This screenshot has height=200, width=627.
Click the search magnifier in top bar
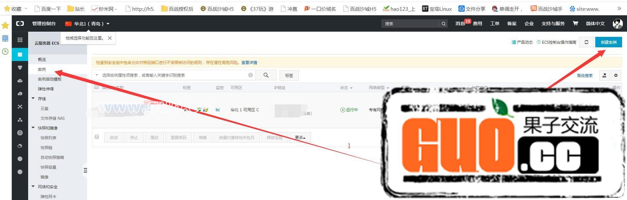[444, 23]
